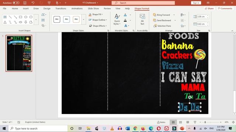Switch to the Home tab
This screenshot has width=236, height=132.
[15, 8]
